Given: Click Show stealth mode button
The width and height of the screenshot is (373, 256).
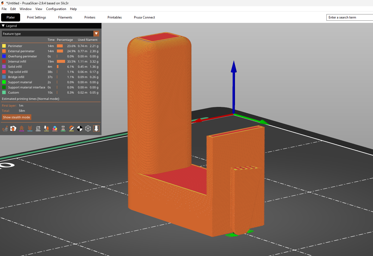Looking at the screenshot, I should pos(17,117).
